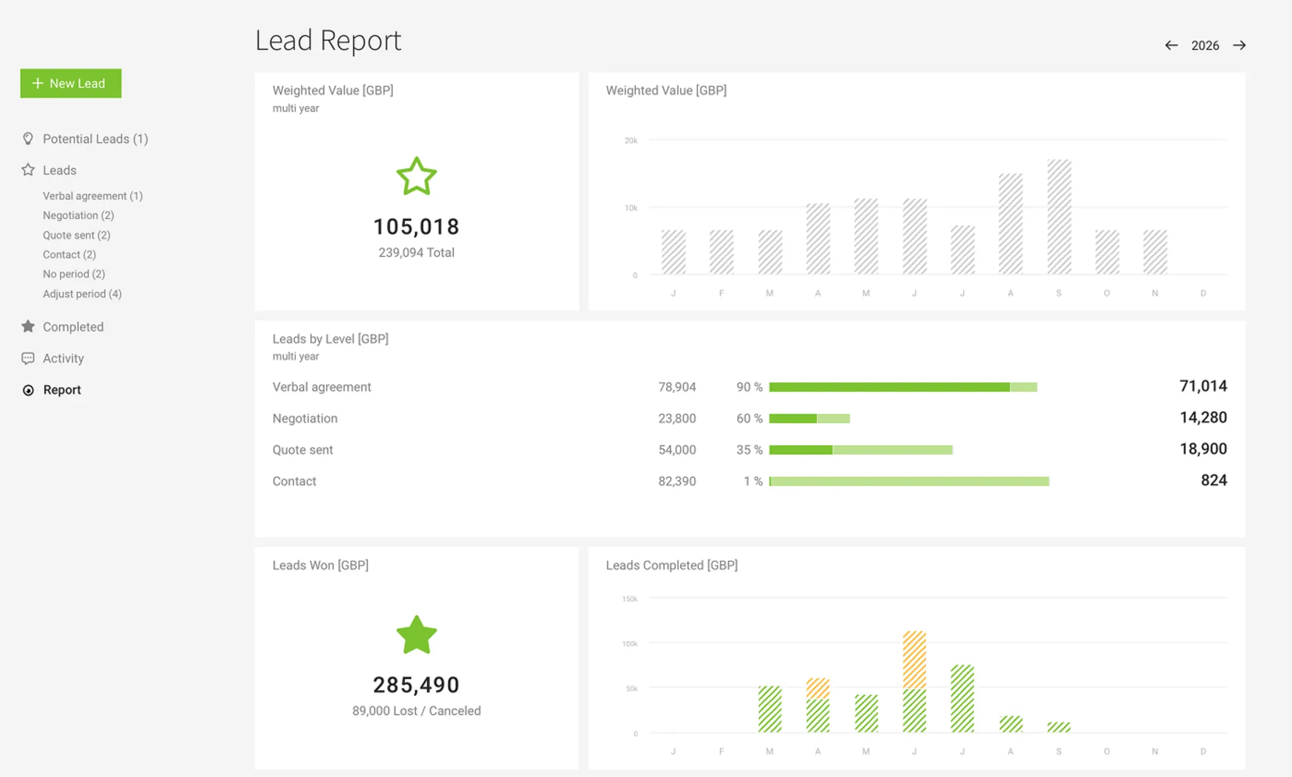Open the Activity page
This screenshot has width=1292, height=777.
[x=63, y=358]
